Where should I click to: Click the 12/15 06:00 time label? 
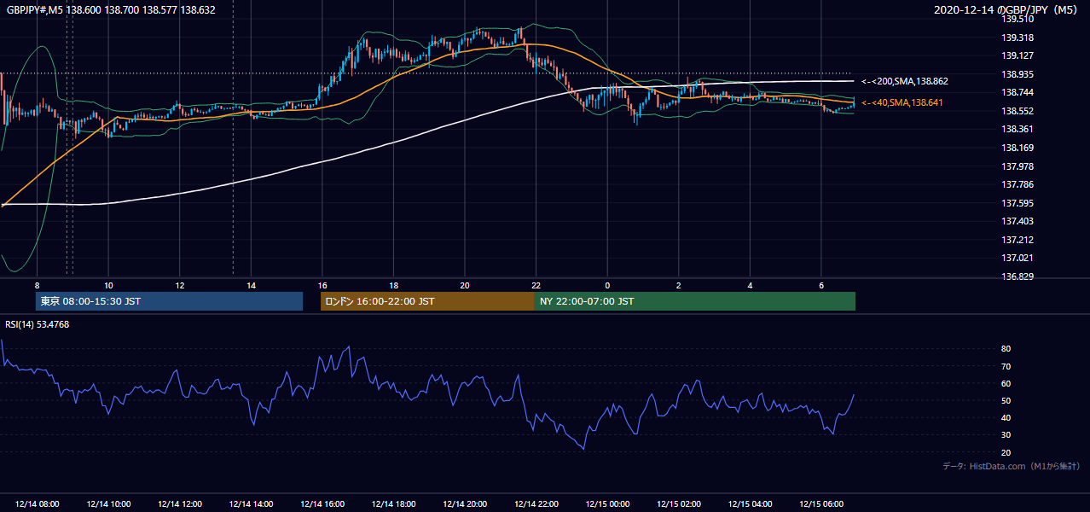820,504
